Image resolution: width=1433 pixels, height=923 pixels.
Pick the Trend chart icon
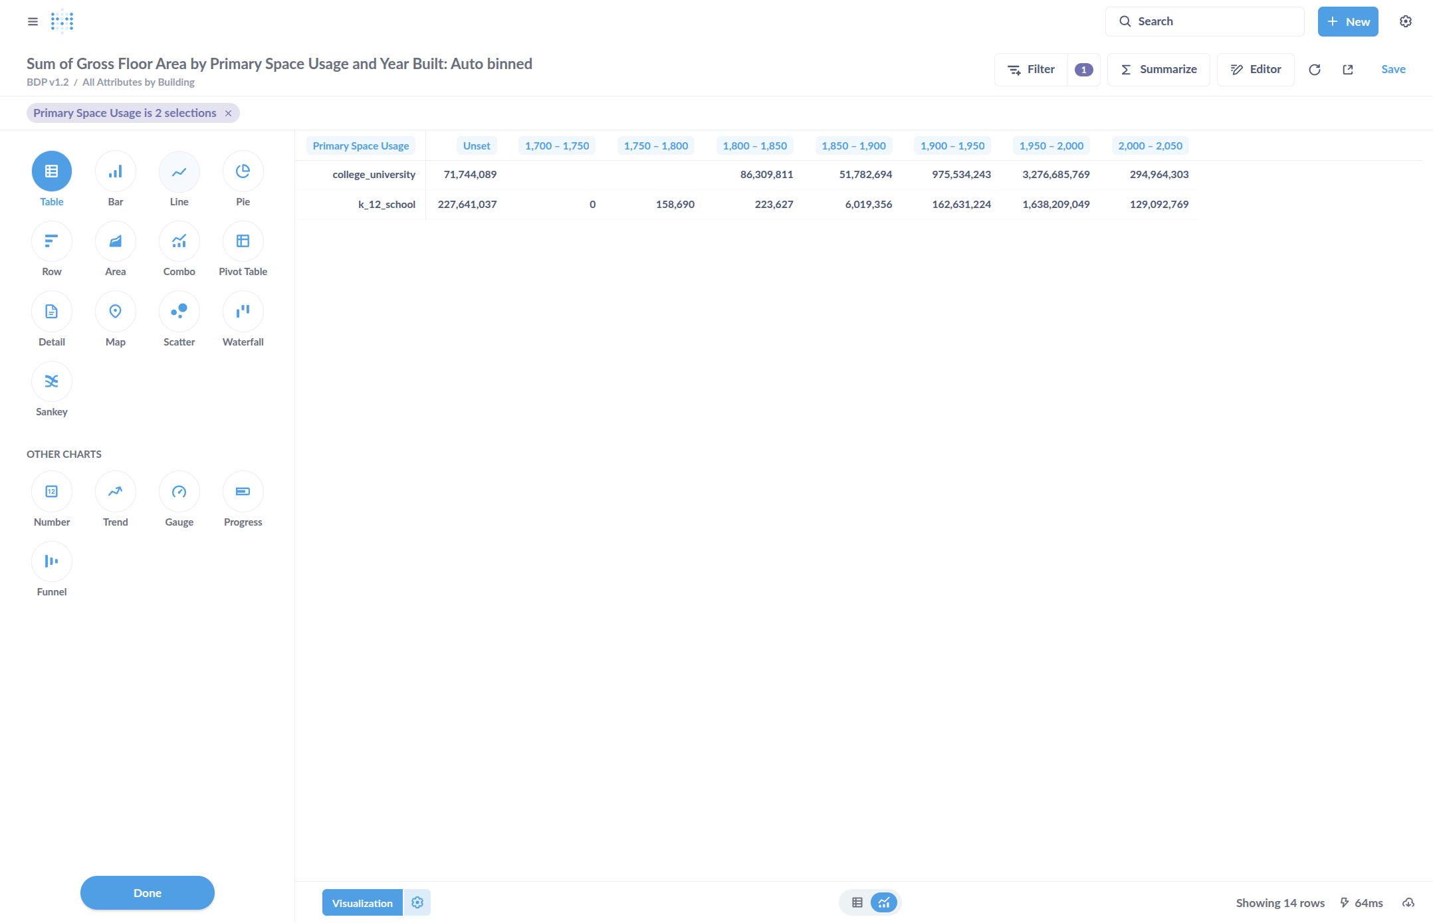(115, 492)
